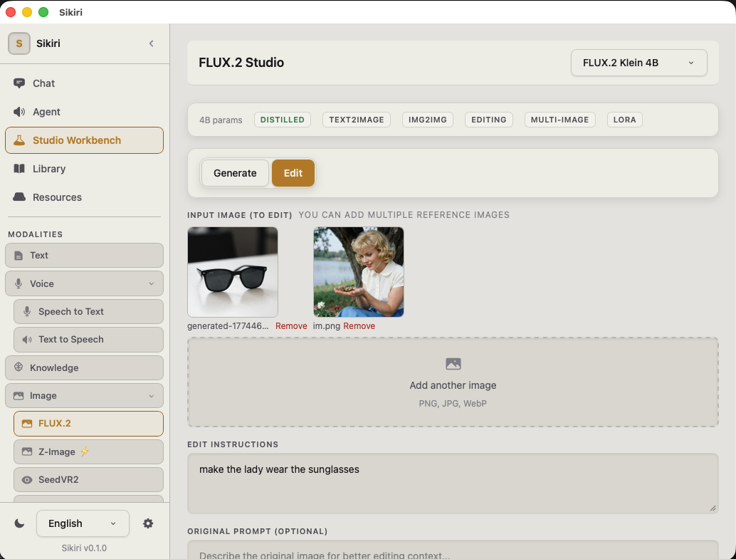Viewport: 736px width, 559px height.
Task: Click the 4B params label
Action: (221, 120)
